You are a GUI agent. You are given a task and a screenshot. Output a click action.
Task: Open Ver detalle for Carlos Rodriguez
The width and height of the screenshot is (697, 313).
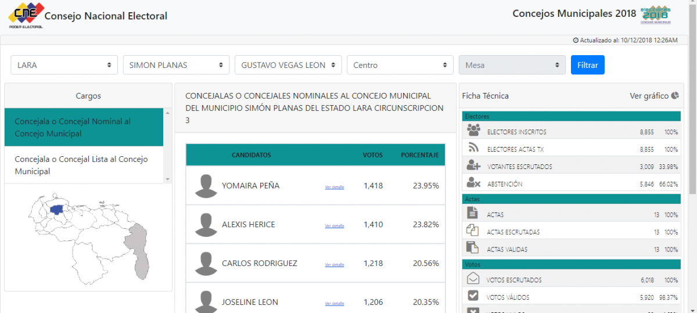tap(335, 264)
